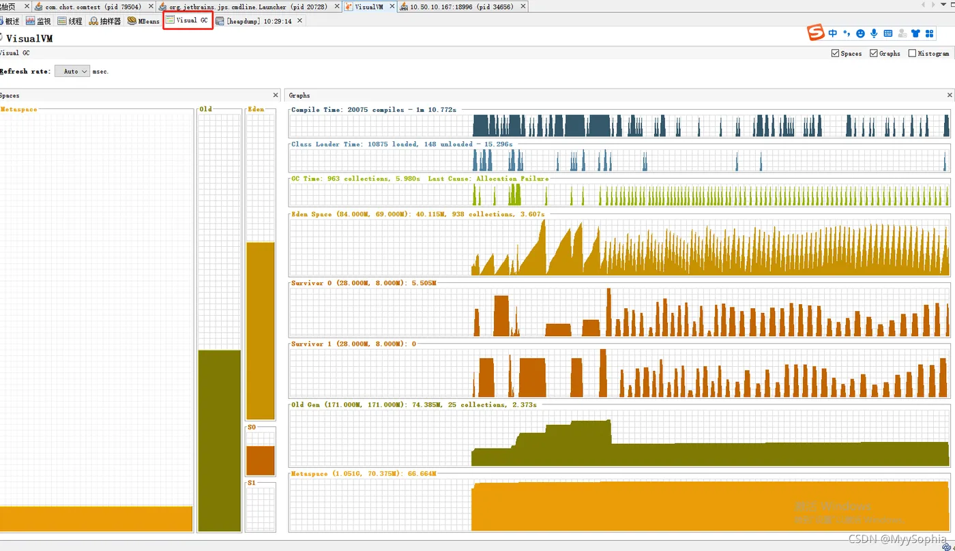Close the com.chot.oomtest (pid 79504) tab

click(150, 6)
